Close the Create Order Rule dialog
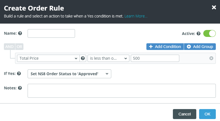 [214, 7]
